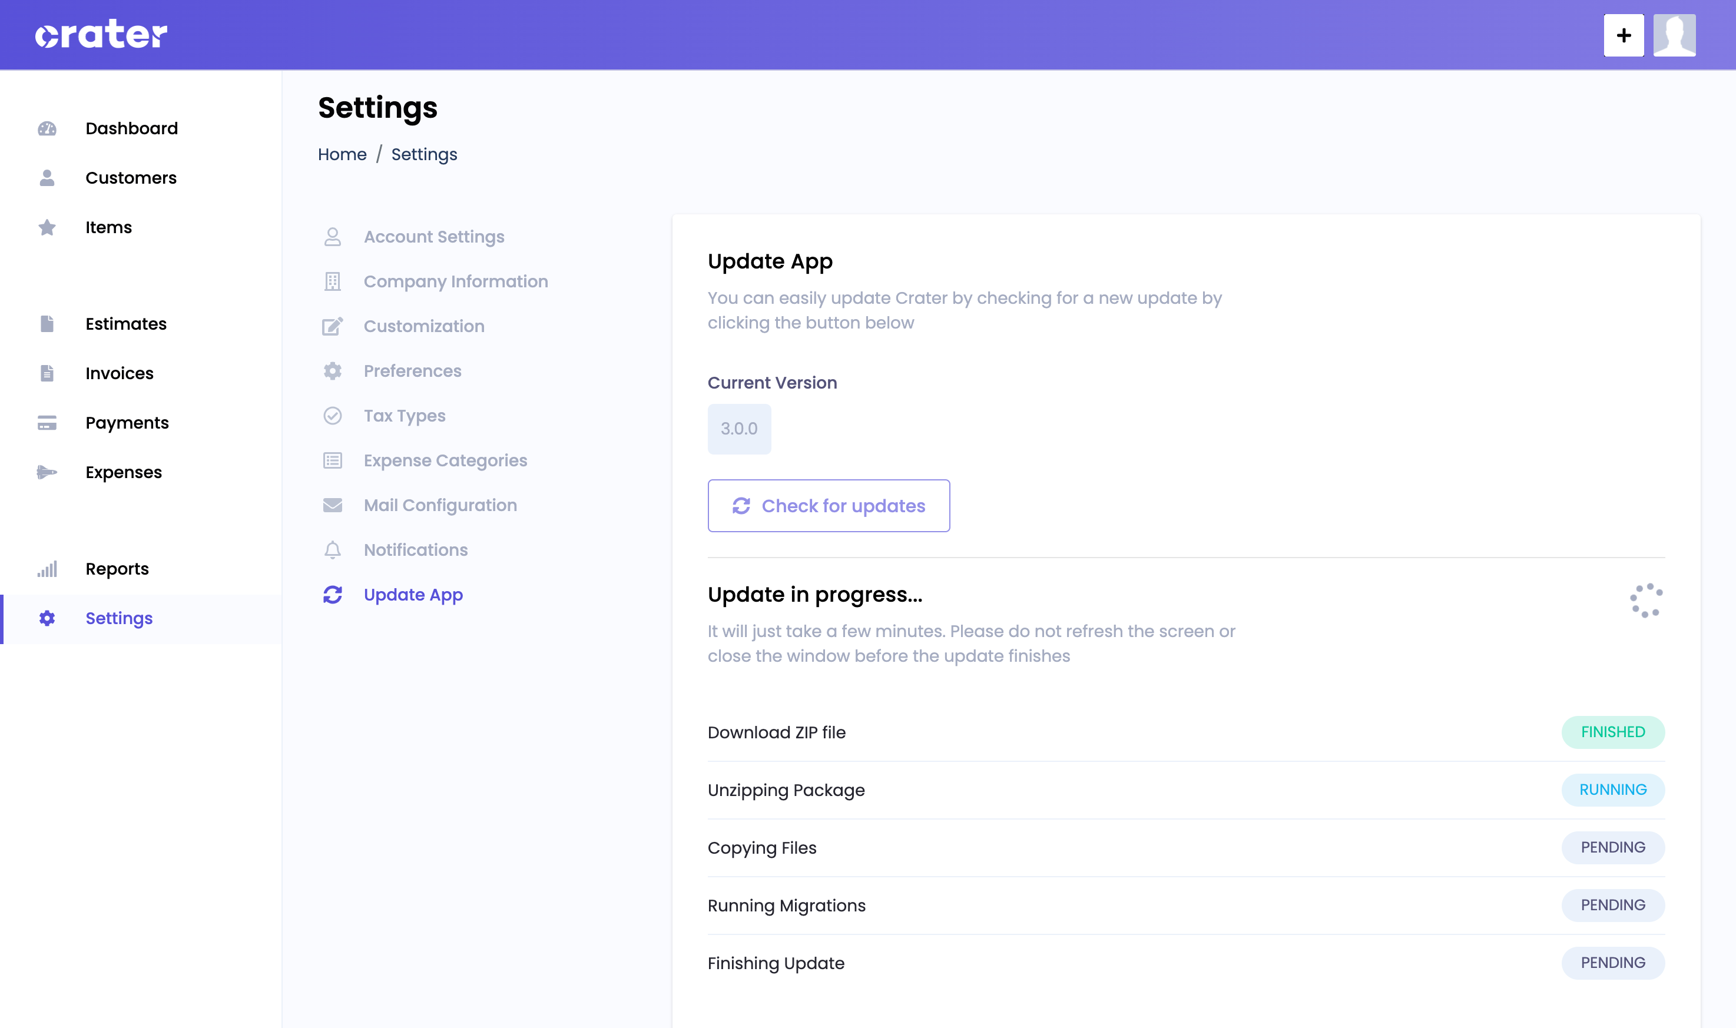Click the Expense Categories list icon
Viewport: 1736px width, 1028px height.
point(333,460)
